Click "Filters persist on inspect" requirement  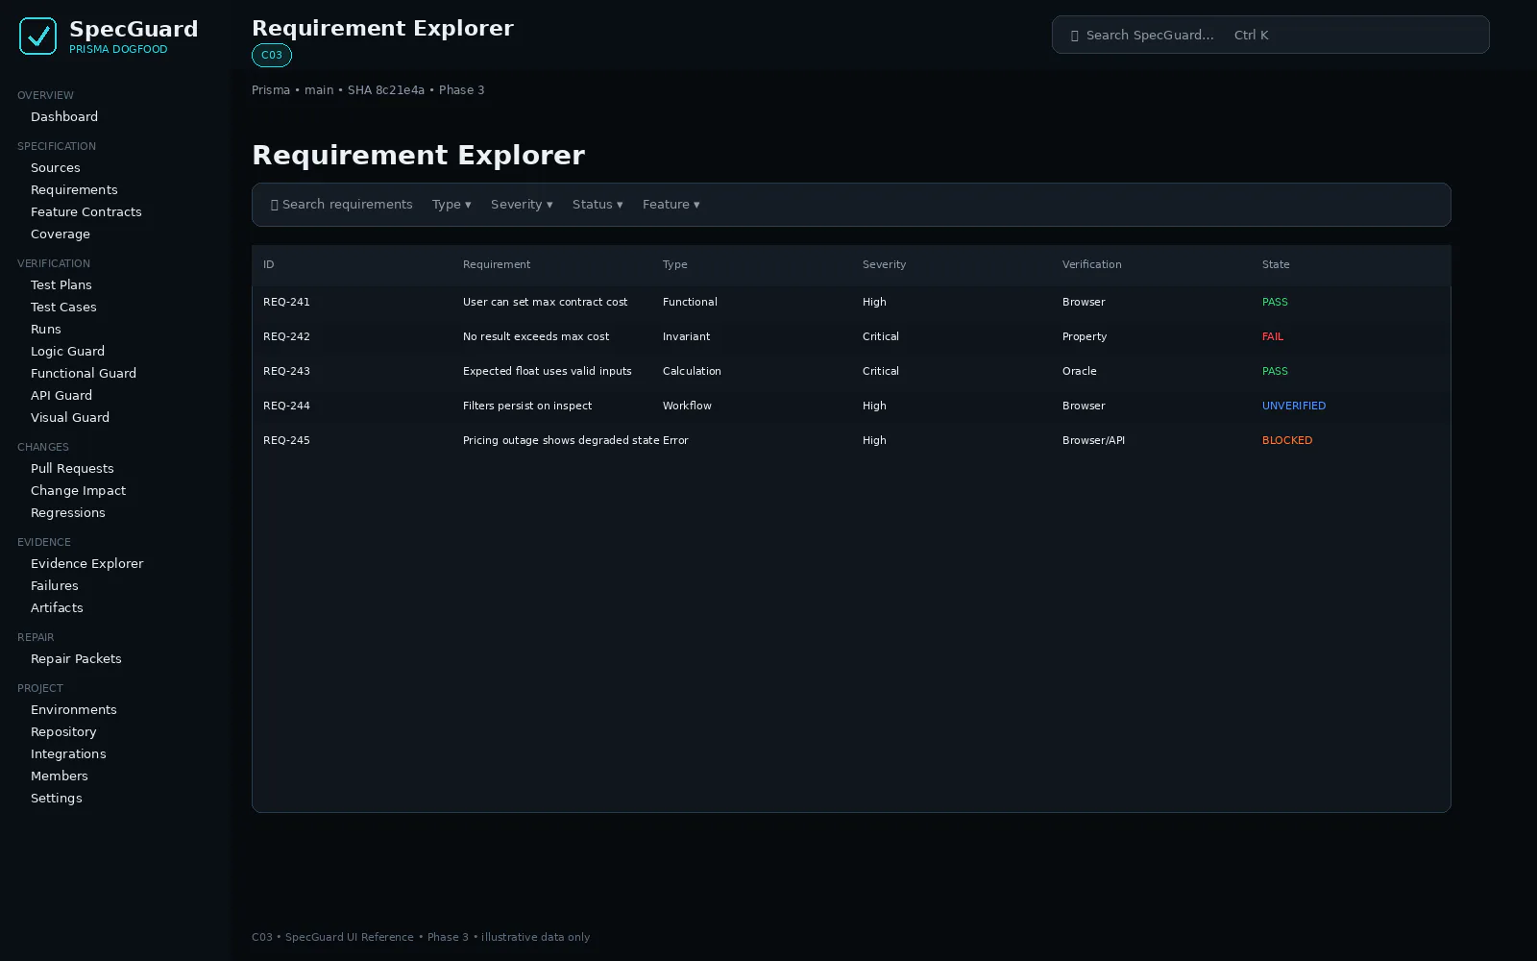(527, 406)
